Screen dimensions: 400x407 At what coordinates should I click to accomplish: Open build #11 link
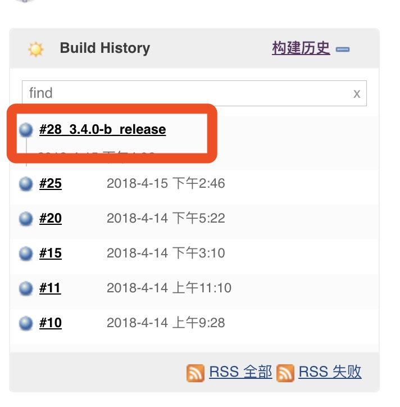(50, 288)
